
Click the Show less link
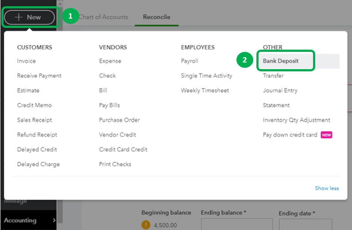point(327,188)
